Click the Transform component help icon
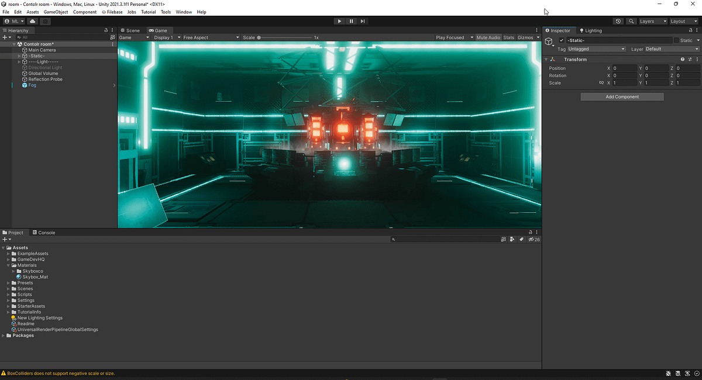The image size is (702, 380). pyautogui.click(x=683, y=59)
